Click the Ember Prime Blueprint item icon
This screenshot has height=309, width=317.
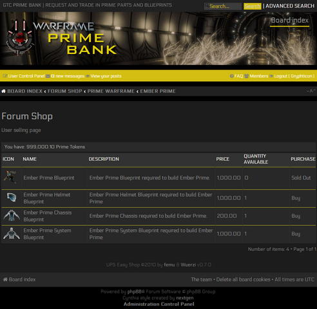10,177
